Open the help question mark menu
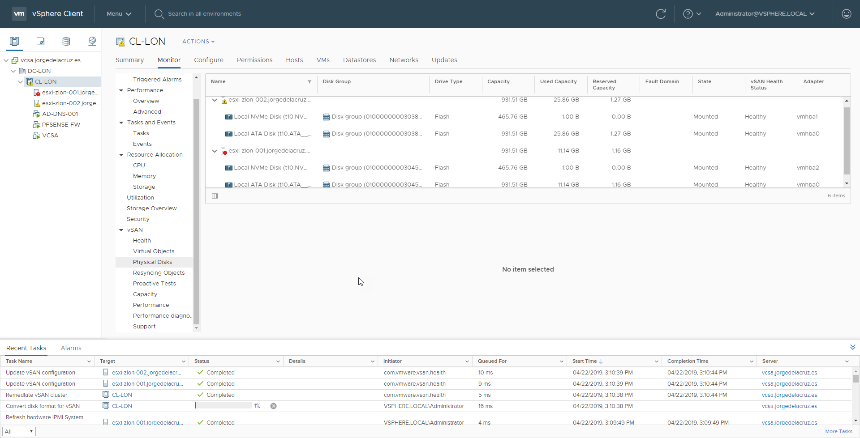Image resolution: width=860 pixels, height=438 pixels. pyautogui.click(x=692, y=14)
